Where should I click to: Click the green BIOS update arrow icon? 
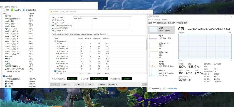12,10
